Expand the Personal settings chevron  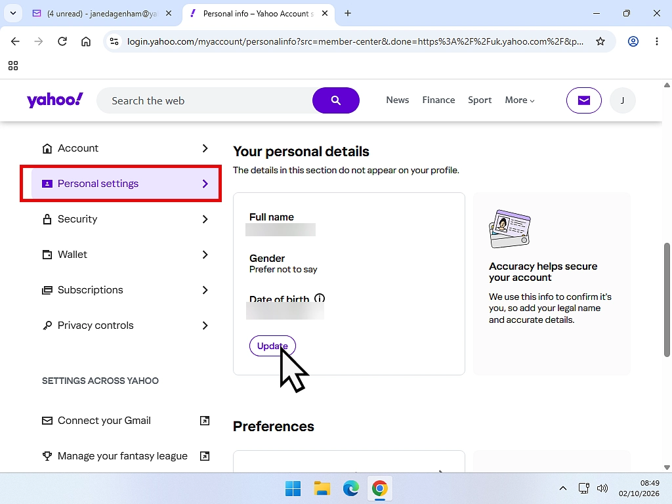click(205, 184)
